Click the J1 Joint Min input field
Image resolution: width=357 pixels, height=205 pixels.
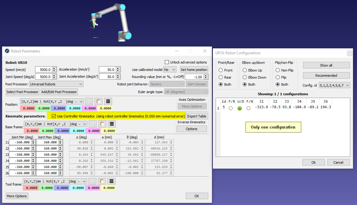[x=20, y=142]
